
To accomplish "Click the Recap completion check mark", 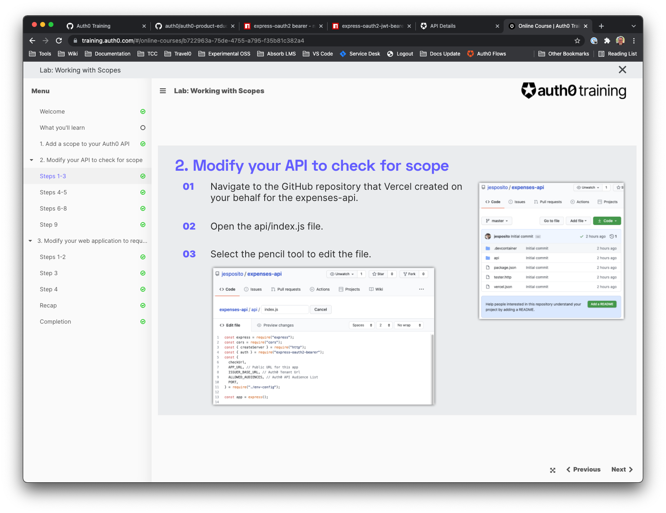I will (x=143, y=305).
